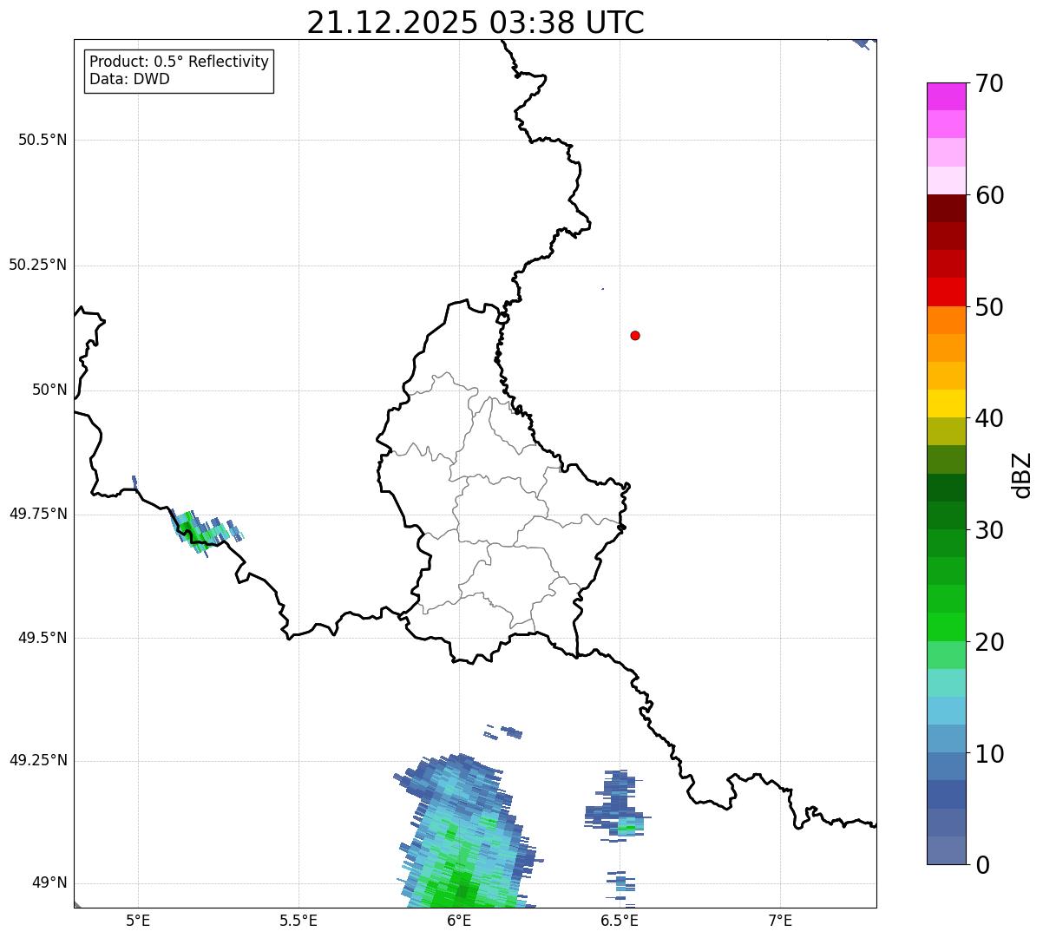
Task: Click the light cyan colorbar segment below 20
Action: point(946,683)
